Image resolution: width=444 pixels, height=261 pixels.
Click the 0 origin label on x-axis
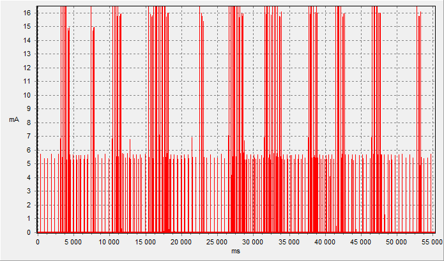point(38,242)
